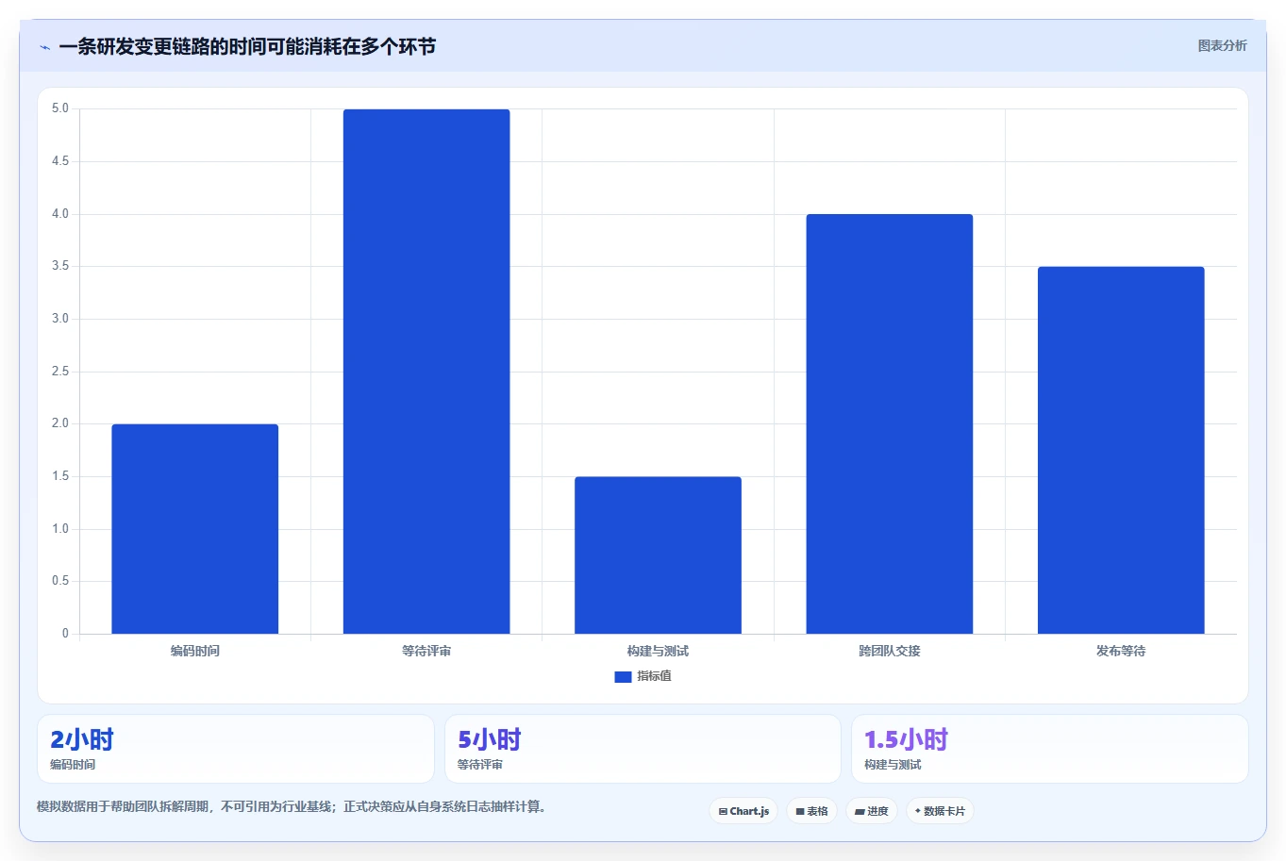1286x861 pixels.
Task: Click the bar icon in the 进度 chip
Action: pyautogui.click(x=860, y=811)
